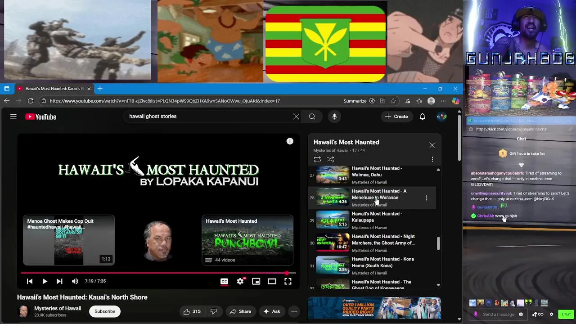The image size is (576, 324).
Task: Play the previous playlist video
Action: tap(30, 281)
